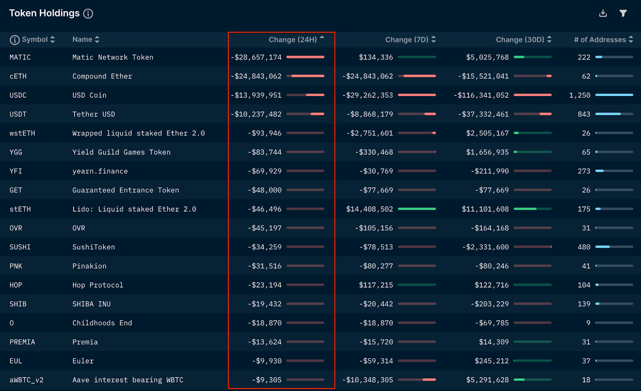Click 7D change value $134,336
The width and height of the screenshot is (641, 391).
376,57
